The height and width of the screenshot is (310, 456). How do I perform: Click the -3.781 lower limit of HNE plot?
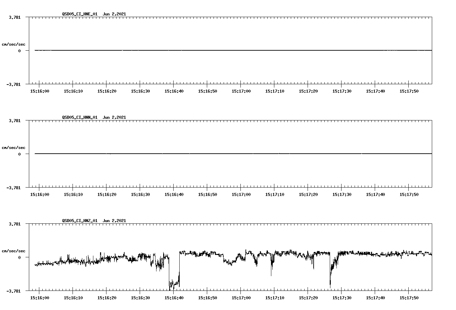tap(13, 85)
